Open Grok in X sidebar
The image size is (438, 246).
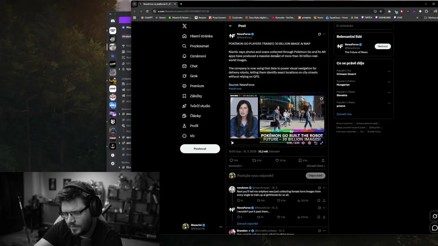point(190,76)
